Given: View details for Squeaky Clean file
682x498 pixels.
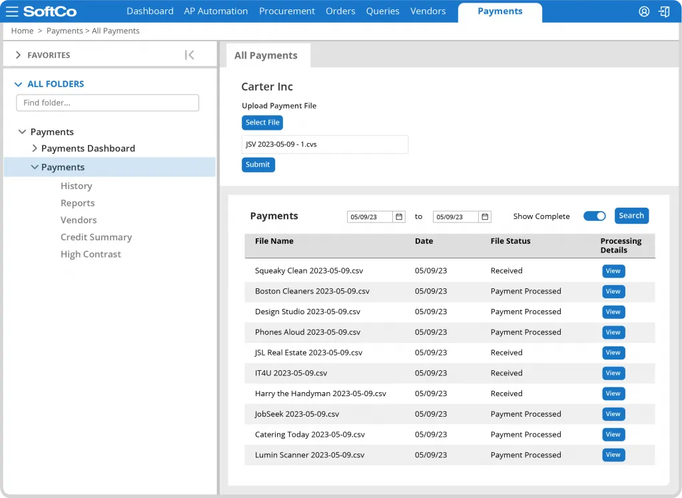Looking at the screenshot, I should pos(613,271).
